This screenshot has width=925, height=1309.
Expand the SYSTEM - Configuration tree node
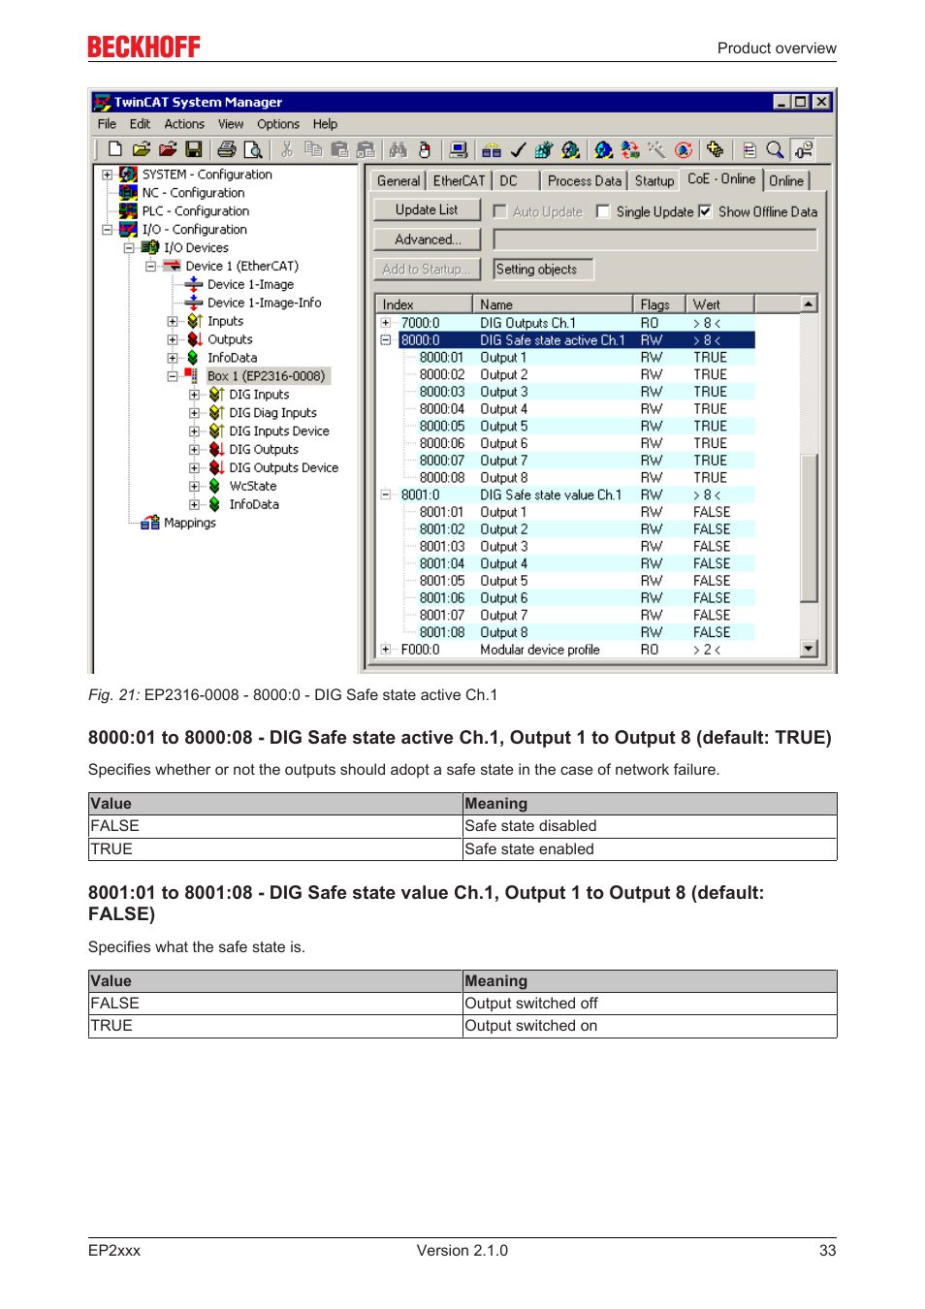108,175
